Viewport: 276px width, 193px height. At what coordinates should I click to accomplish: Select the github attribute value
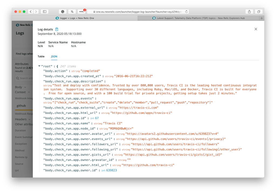click(x=21, y=106)
